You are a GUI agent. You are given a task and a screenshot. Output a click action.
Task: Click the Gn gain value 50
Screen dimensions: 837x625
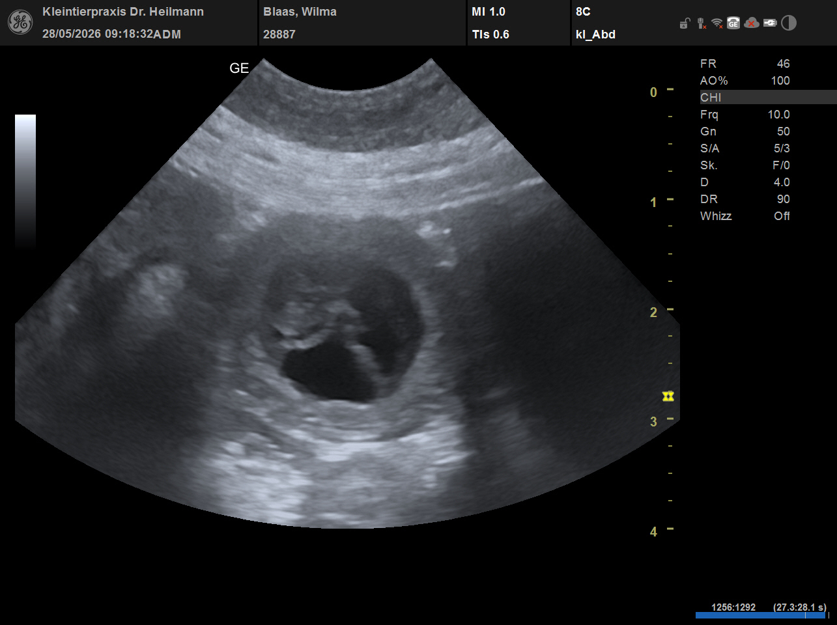(783, 132)
